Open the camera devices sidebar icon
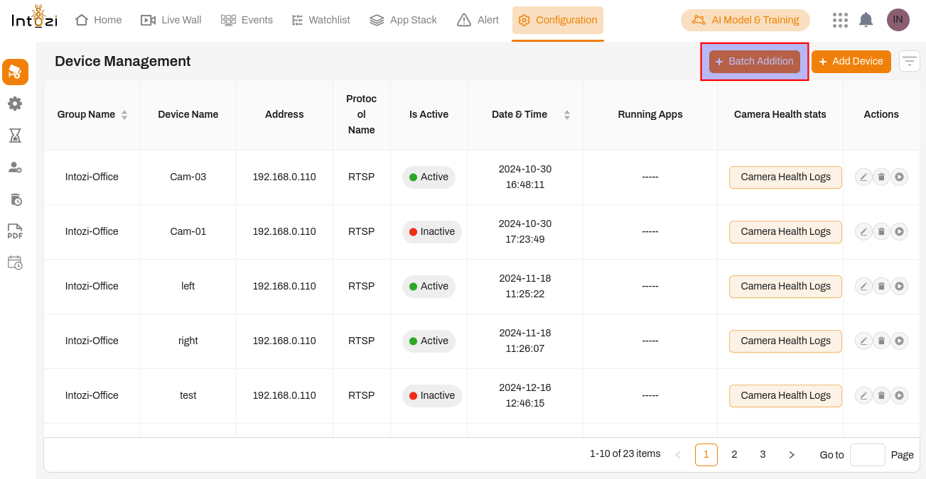926x479 pixels. pos(15,72)
